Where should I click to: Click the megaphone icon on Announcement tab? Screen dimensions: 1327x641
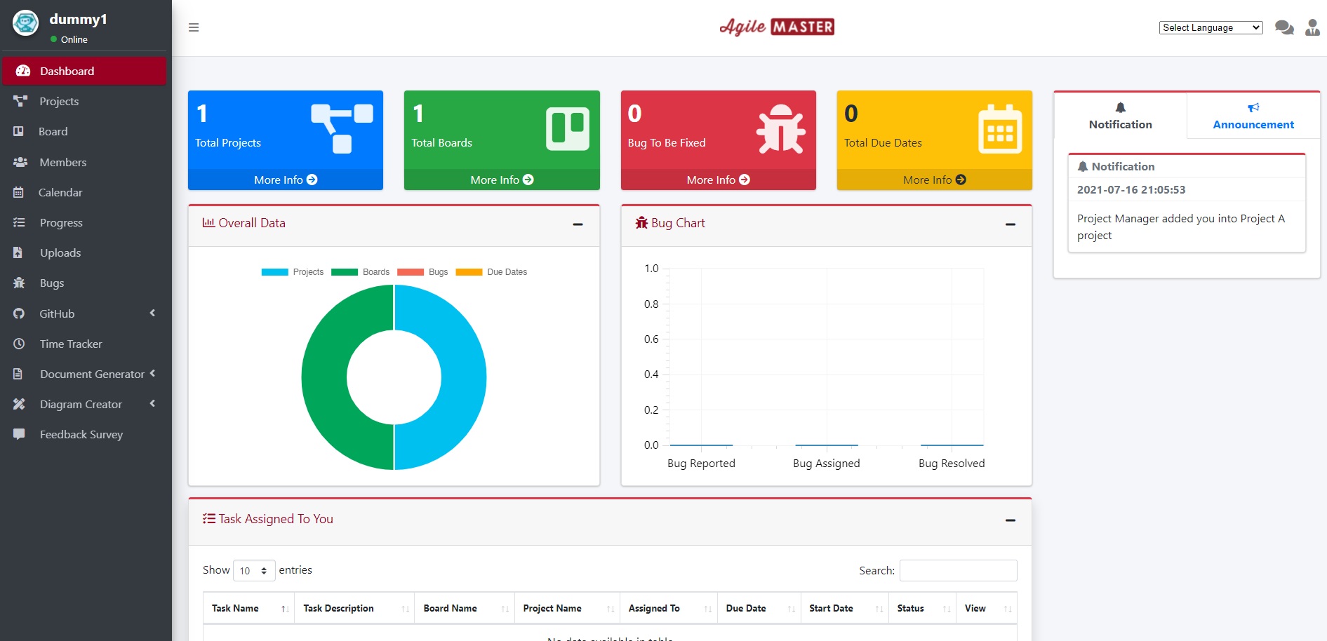pyautogui.click(x=1253, y=107)
